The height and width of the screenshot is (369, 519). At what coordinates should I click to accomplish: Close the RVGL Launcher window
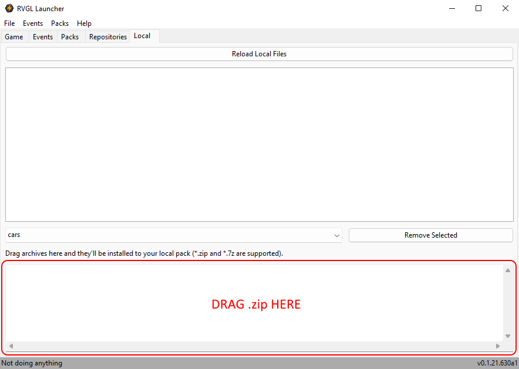click(x=505, y=8)
